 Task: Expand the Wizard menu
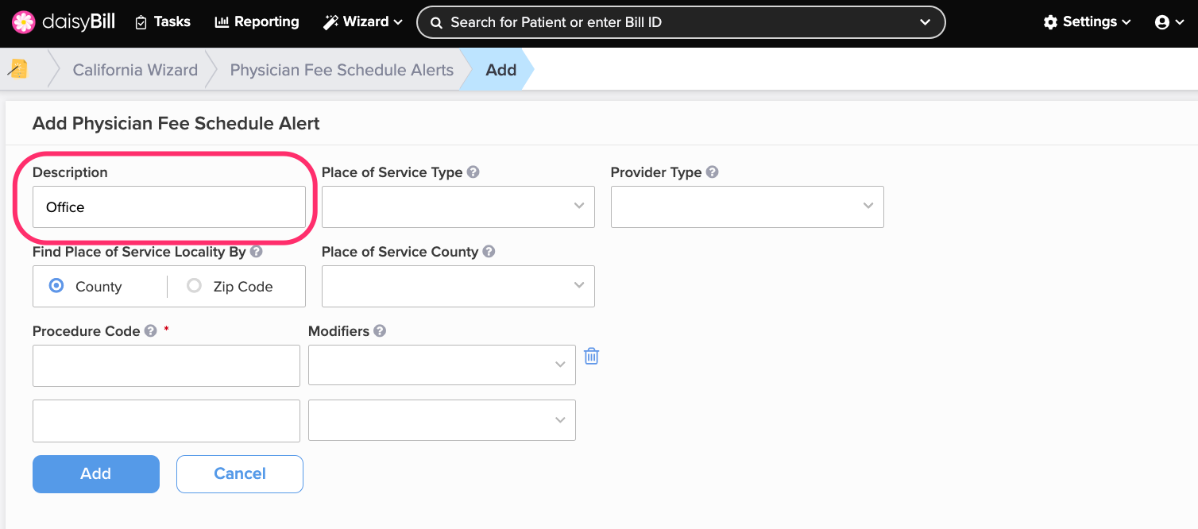point(363,21)
